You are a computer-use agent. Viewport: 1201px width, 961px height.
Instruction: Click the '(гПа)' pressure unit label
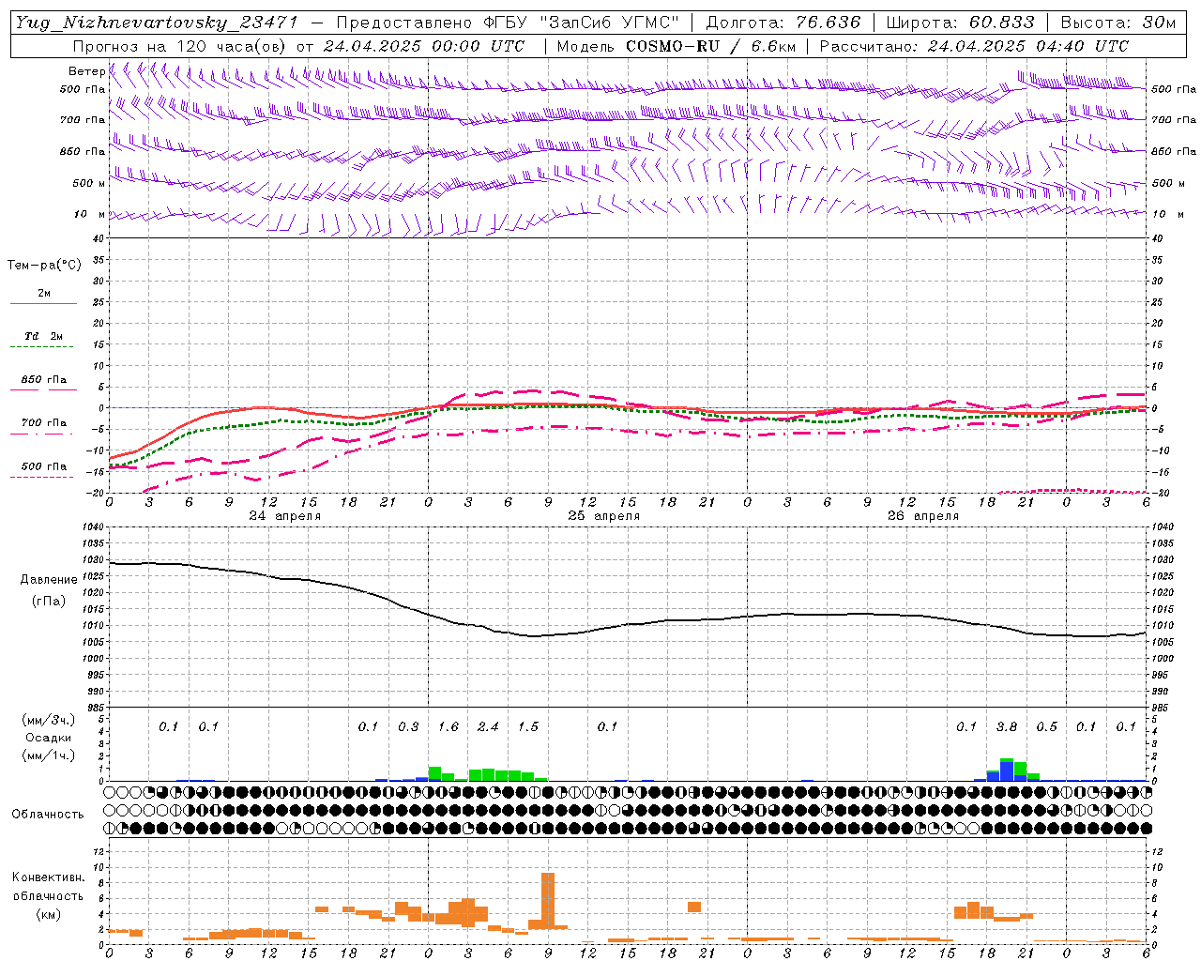[49, 602]
